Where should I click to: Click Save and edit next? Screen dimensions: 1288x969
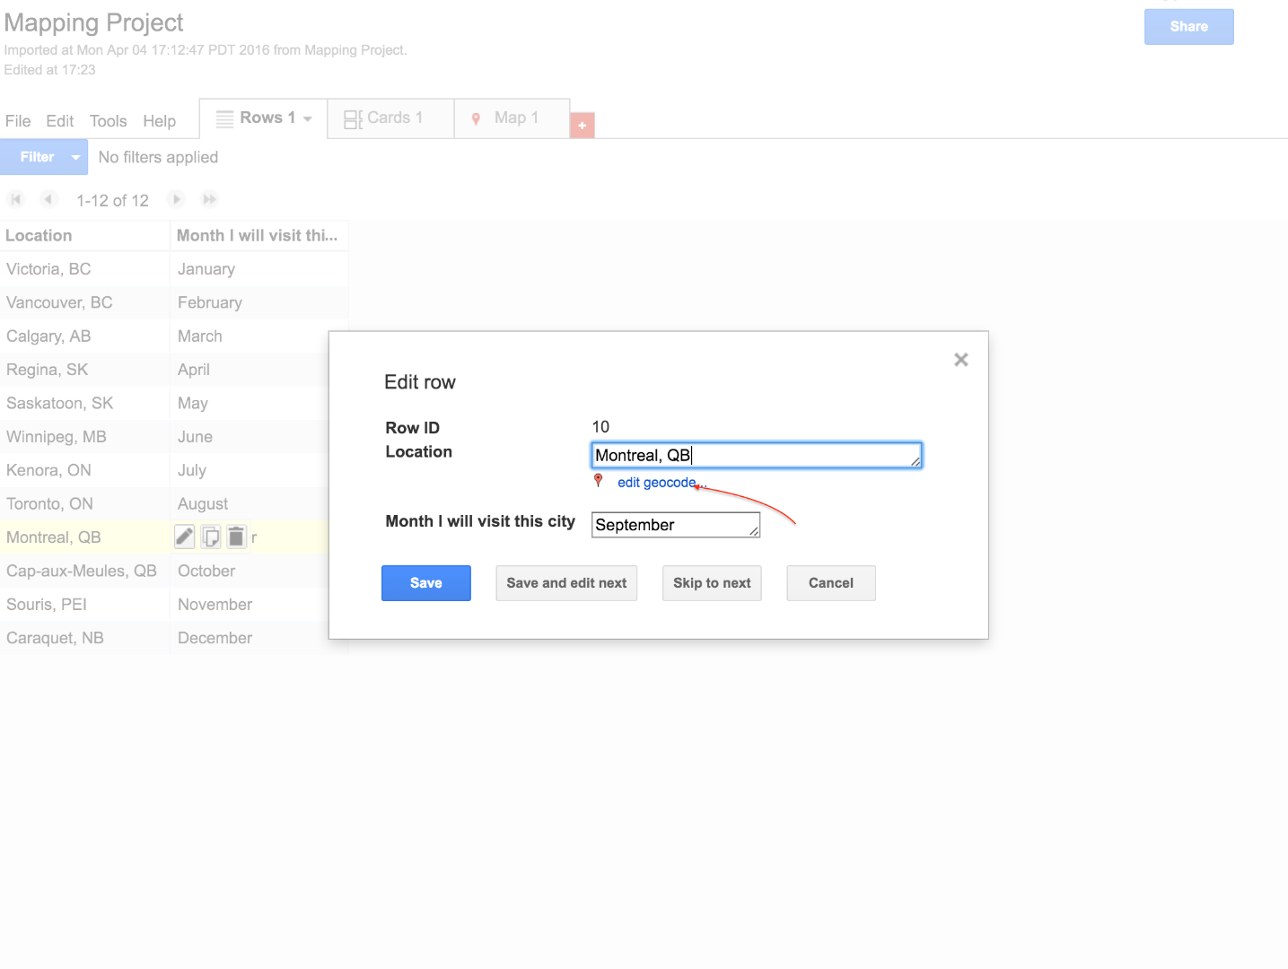point(566,583)
